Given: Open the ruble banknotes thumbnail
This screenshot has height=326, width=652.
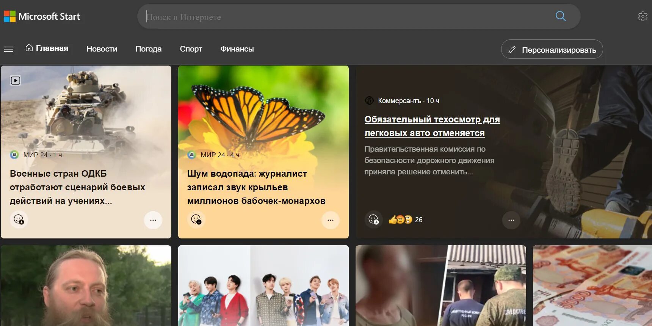Looking at the screenshot, I should tap(592, 285).
